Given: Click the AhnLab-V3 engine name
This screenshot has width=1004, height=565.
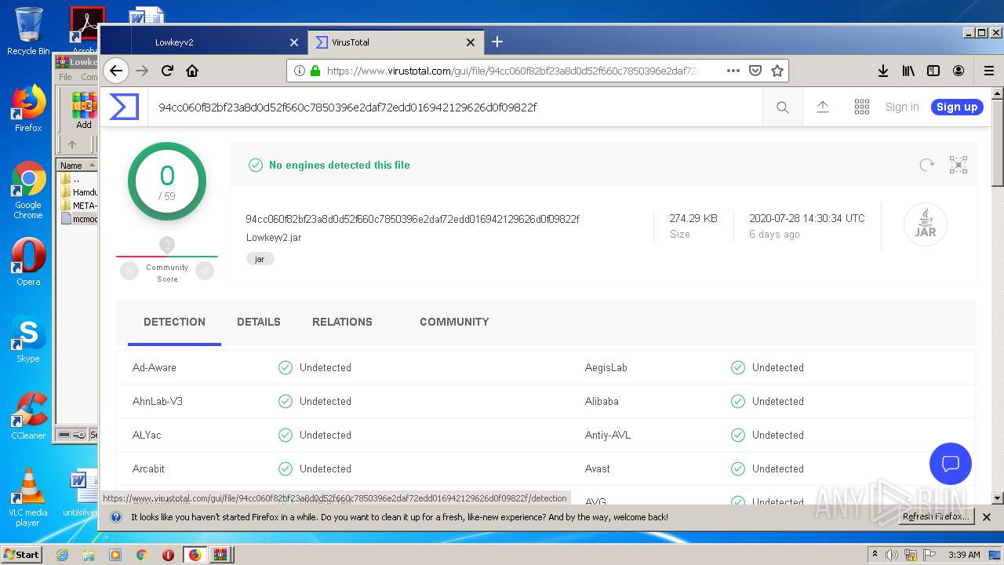Looking at the screenshot, I should tap(158, 401).
